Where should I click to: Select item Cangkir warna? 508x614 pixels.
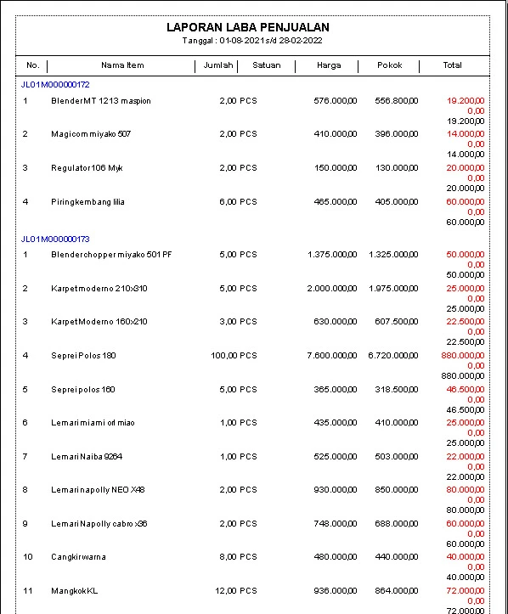(x=78, y=557)
